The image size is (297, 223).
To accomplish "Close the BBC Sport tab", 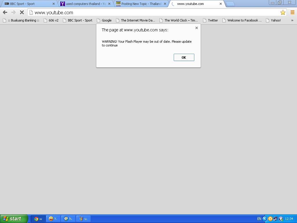I will (54, 4).
